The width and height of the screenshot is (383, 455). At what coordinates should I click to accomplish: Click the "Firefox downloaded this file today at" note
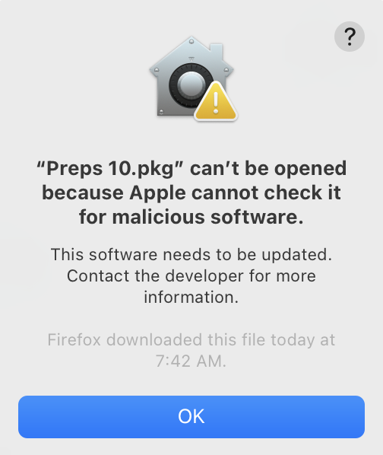coord(191,339)
